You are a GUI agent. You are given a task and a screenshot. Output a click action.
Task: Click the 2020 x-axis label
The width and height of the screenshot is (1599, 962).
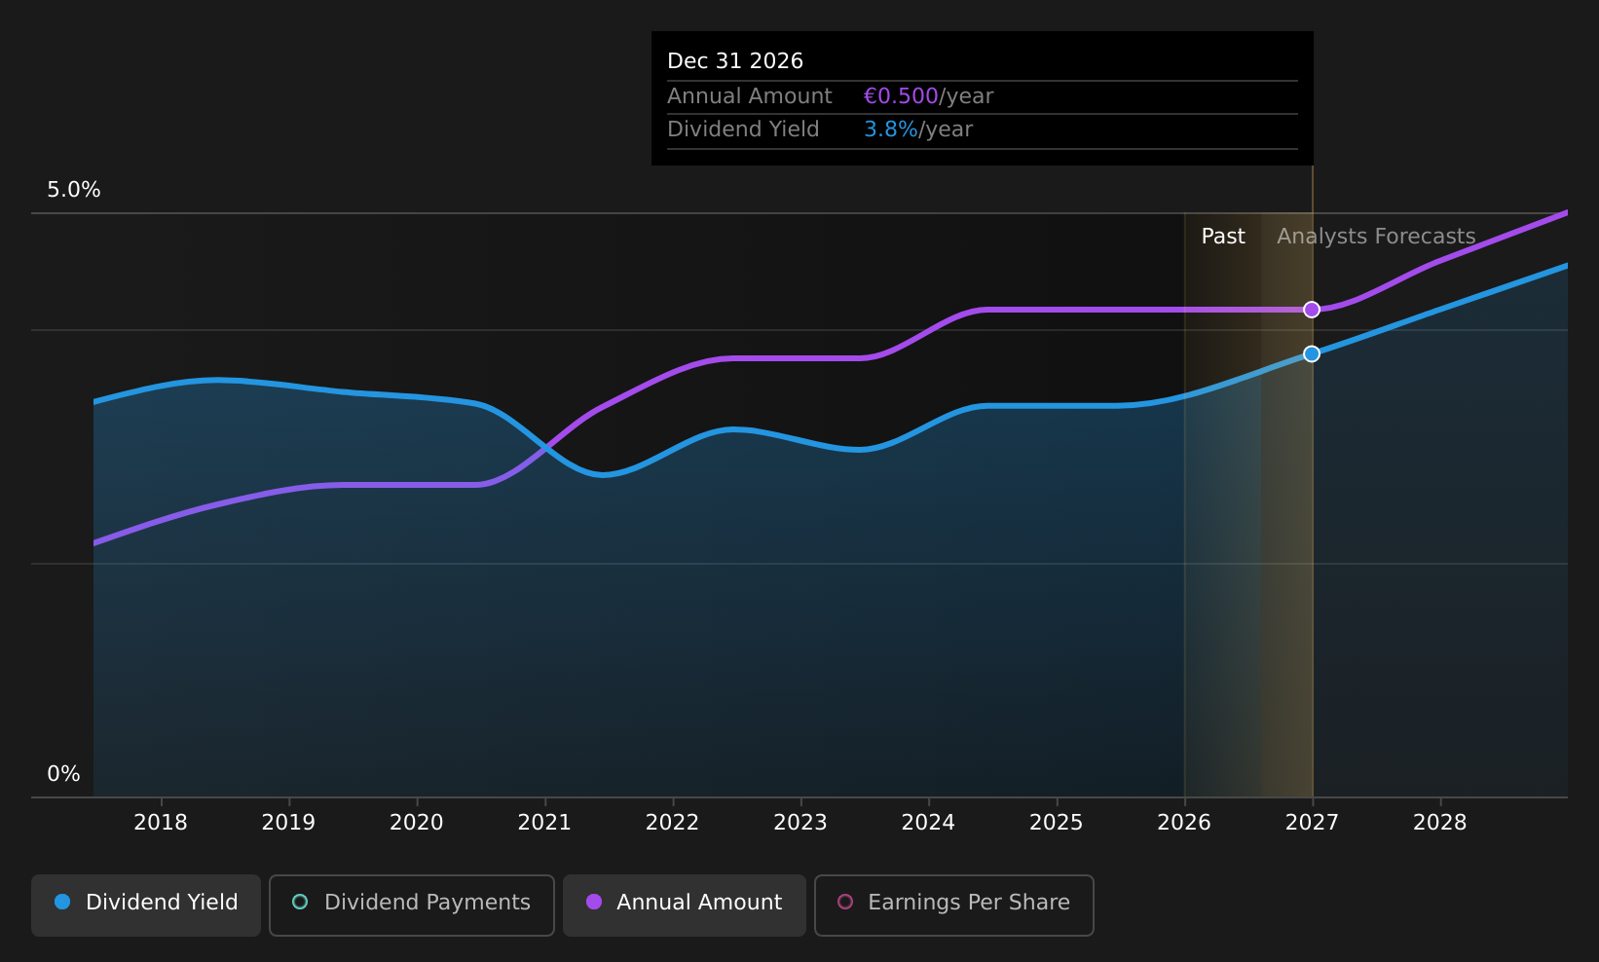click(x=417, y=823)
